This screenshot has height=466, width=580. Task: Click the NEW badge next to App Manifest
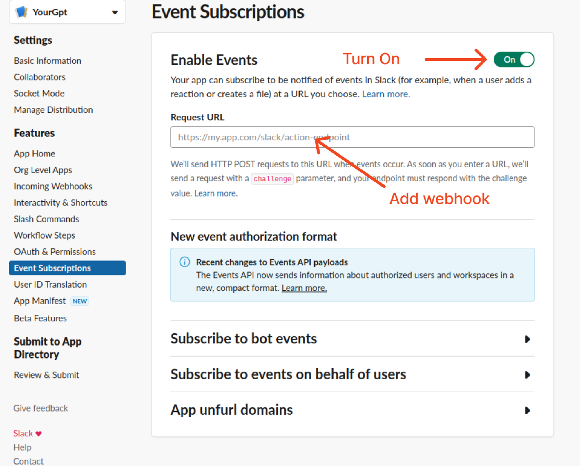pos(80,301)
